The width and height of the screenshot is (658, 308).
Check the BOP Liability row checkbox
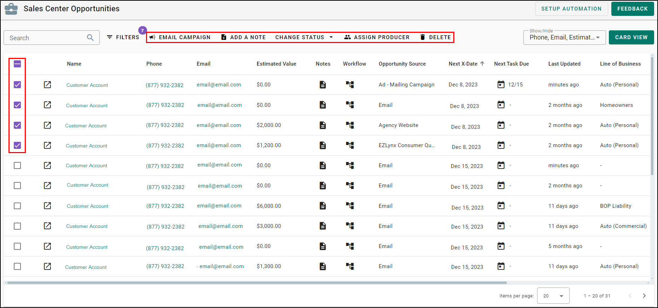[x=17, y=206]
